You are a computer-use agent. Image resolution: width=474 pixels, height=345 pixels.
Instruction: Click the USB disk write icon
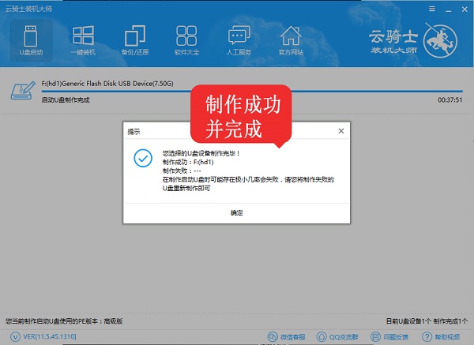pyautogui.click(x=23, y=91)
